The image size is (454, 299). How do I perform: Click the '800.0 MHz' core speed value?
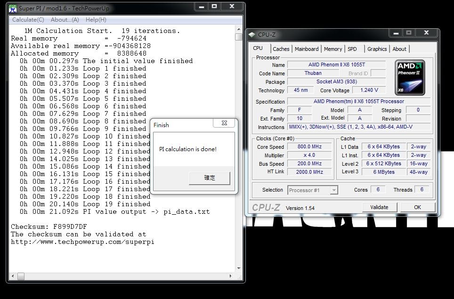pyautogui.click(x=309, y=147)
